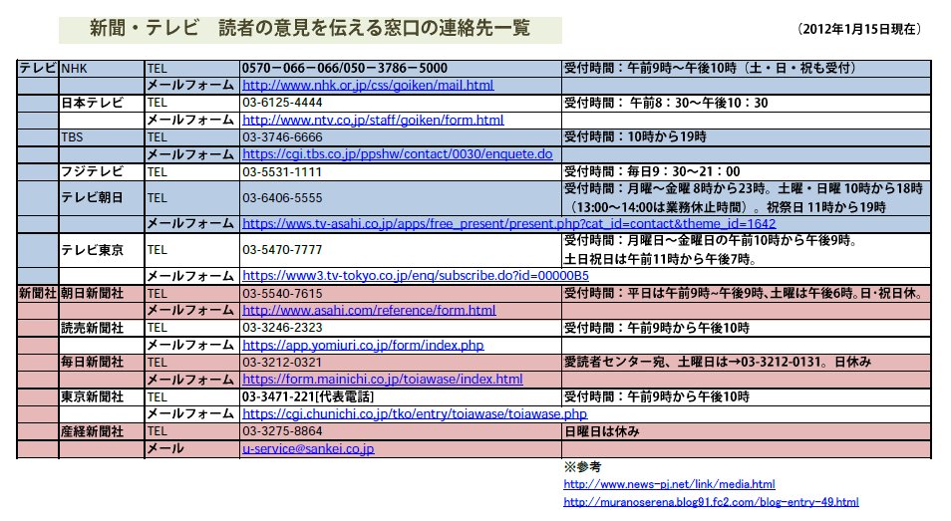This screenshot has width=951, height=521.
Task: Open the cgi.chunichi.co.jp toiawase link
Action: [415, 413]
